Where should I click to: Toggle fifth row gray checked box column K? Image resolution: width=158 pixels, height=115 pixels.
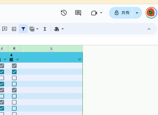14,90
